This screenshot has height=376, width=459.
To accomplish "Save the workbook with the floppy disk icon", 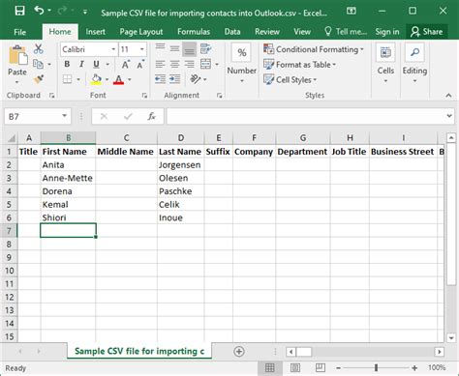I will 19,12.
